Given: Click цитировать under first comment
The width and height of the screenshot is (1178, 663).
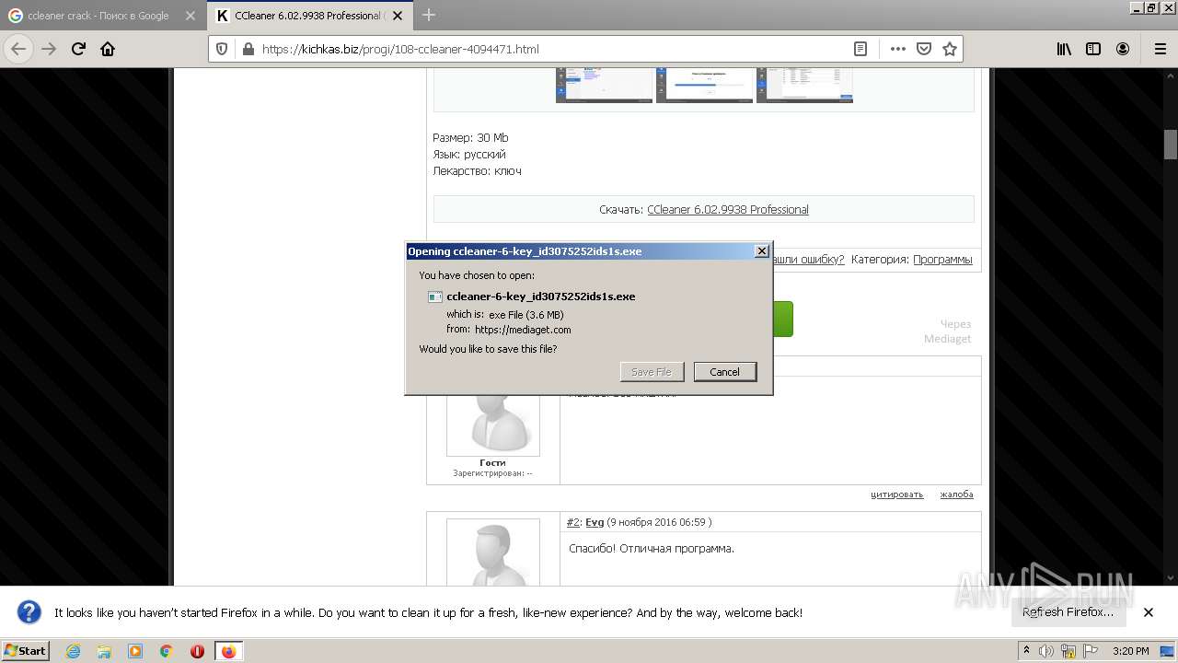Looking at the screenshot, I should [896, 494].
